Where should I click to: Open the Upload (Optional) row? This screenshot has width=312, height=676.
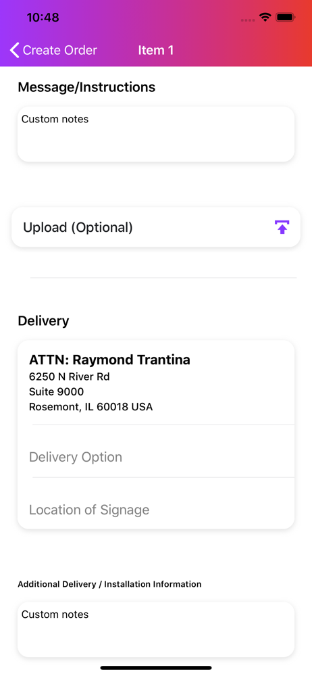[x=156, y=227]
